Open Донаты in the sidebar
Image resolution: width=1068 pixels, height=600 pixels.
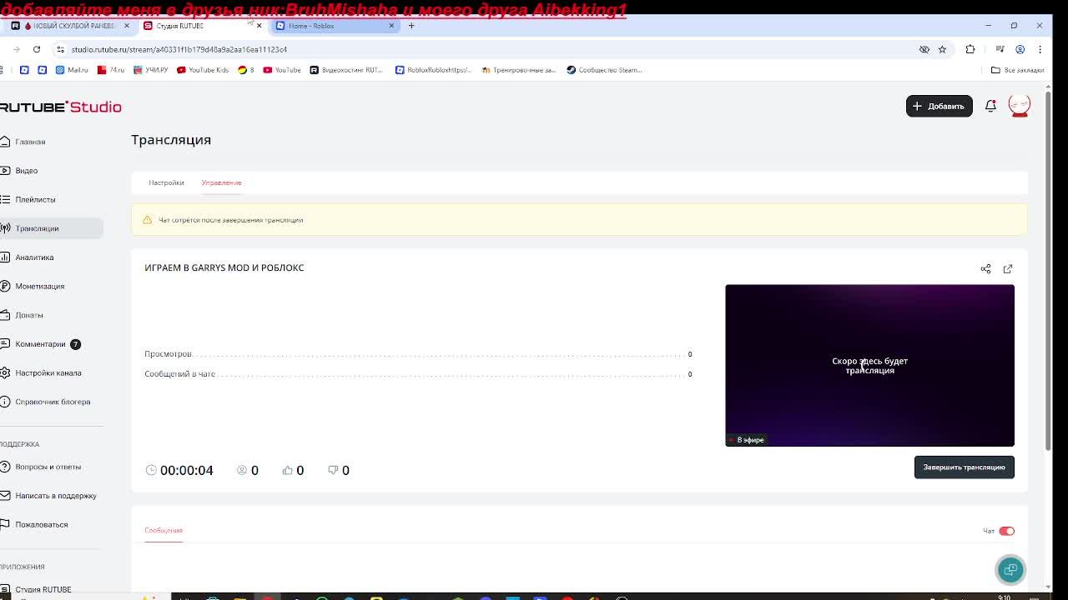point(29,315)
